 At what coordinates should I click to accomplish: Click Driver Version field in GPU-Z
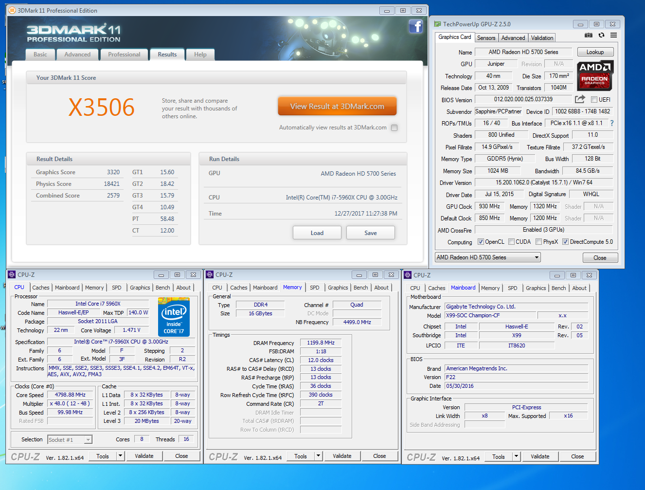pyautogui.click(x=544, y=182)
